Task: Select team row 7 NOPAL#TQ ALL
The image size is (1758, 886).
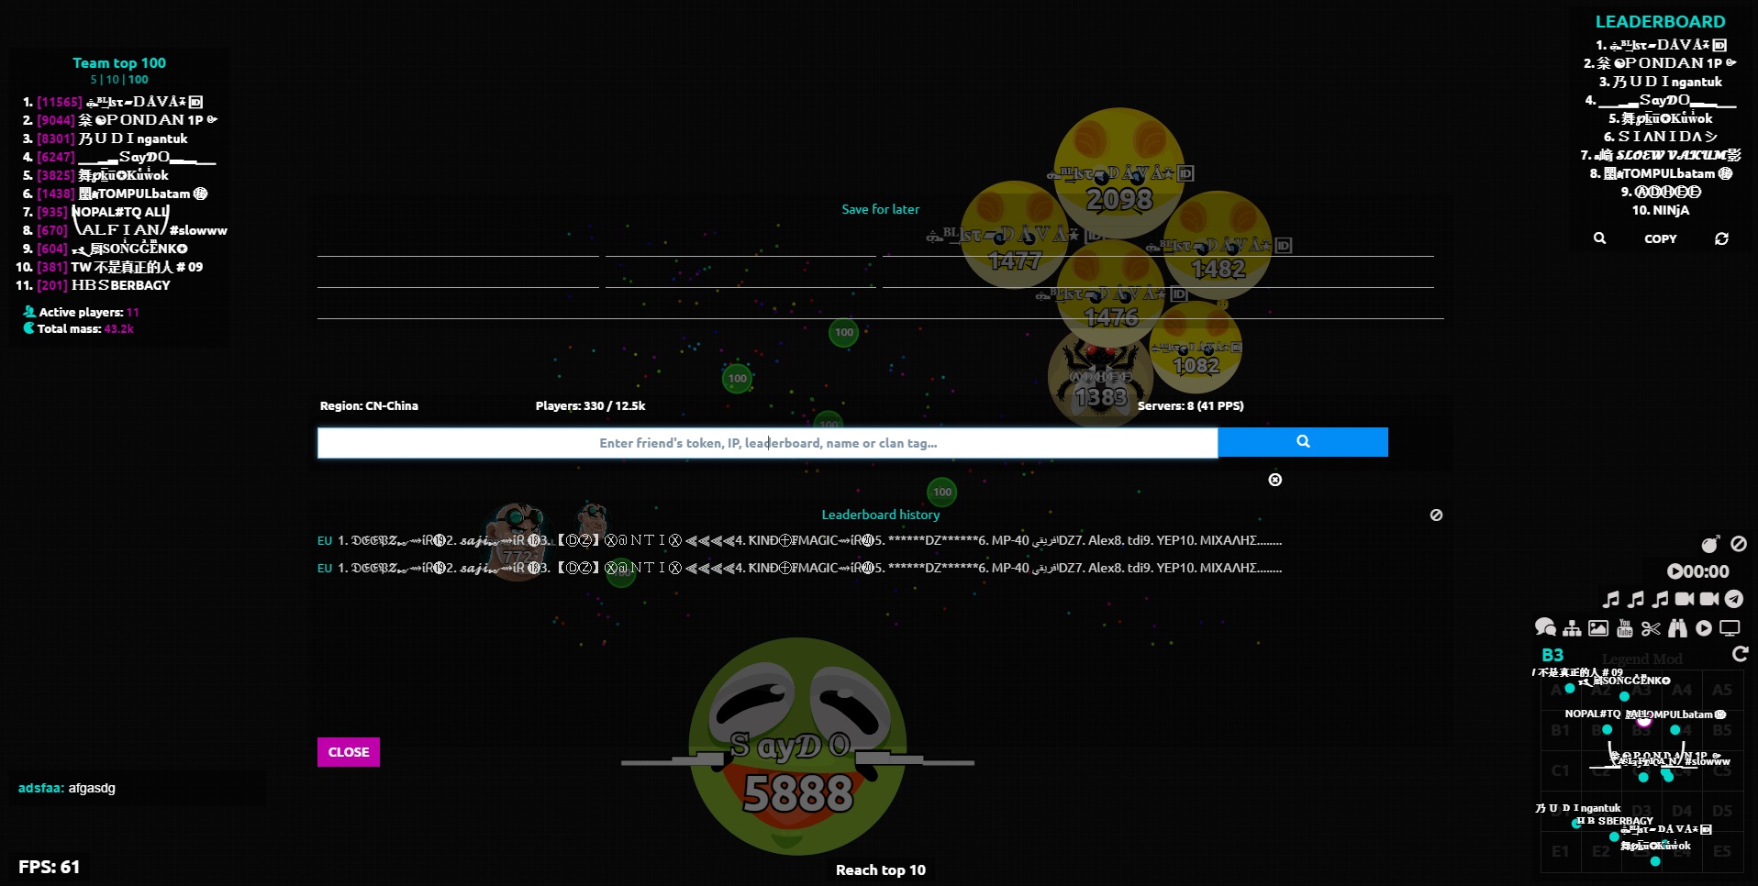Action: [x=96, y=212]
